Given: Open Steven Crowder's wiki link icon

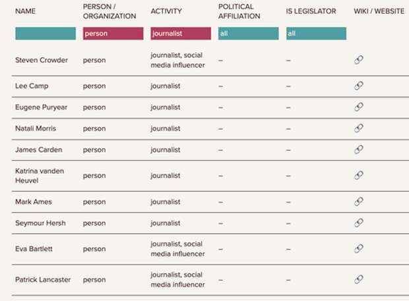Looking at the screenshot, I should click(x=359, y=60).
